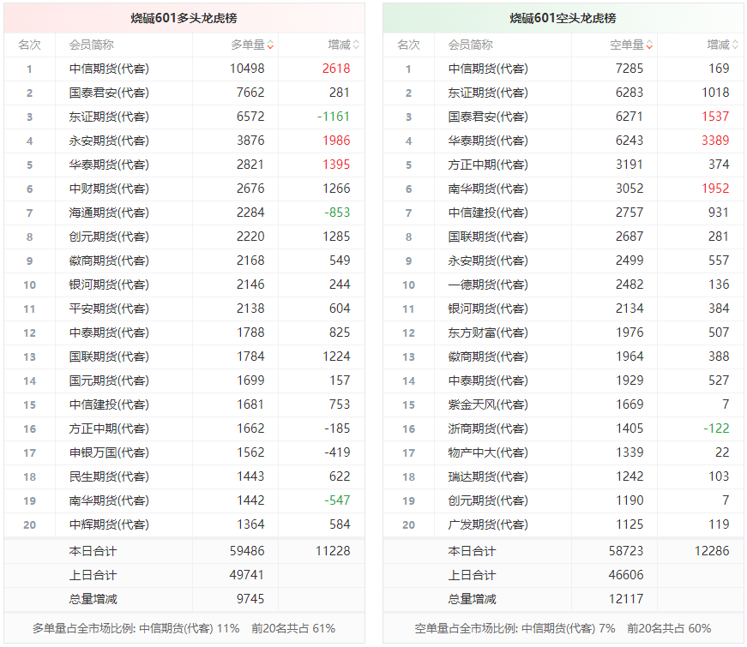The image size is (747, 647).
Task: Select 南华期货(代客) in the long table
Action: [x=109, y=500]
